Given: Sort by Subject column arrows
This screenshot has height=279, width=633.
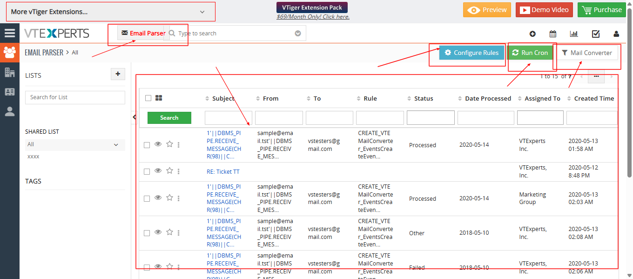Looking at the screenshot, I should tap(208, 98).
